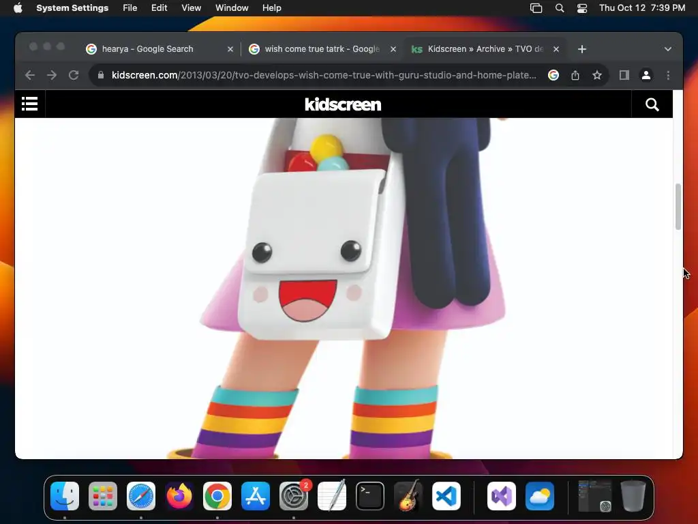Launch Safari from the Dock
Image resolution: width=698 pixels, height=524 pixels.
click(141, 496)
